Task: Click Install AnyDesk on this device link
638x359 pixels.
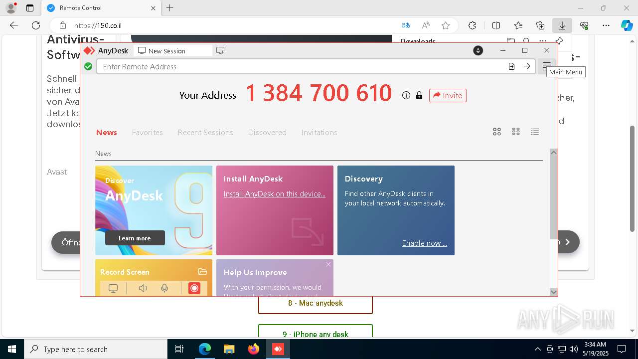Action: (x=275, y=193)
